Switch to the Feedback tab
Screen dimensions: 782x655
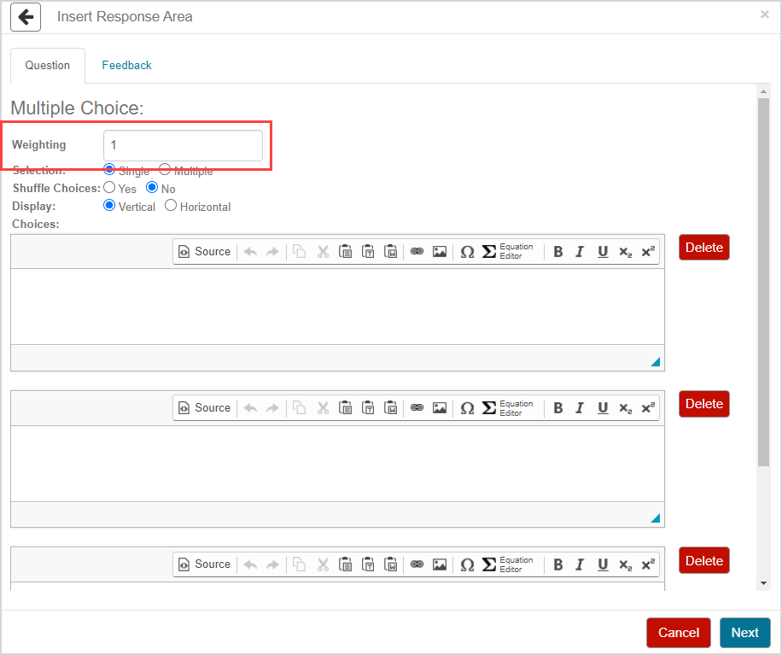pyautogui.click(x=126, y=66)
